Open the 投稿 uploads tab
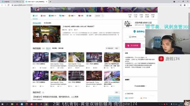190x106 pixels. coord(52,16)
